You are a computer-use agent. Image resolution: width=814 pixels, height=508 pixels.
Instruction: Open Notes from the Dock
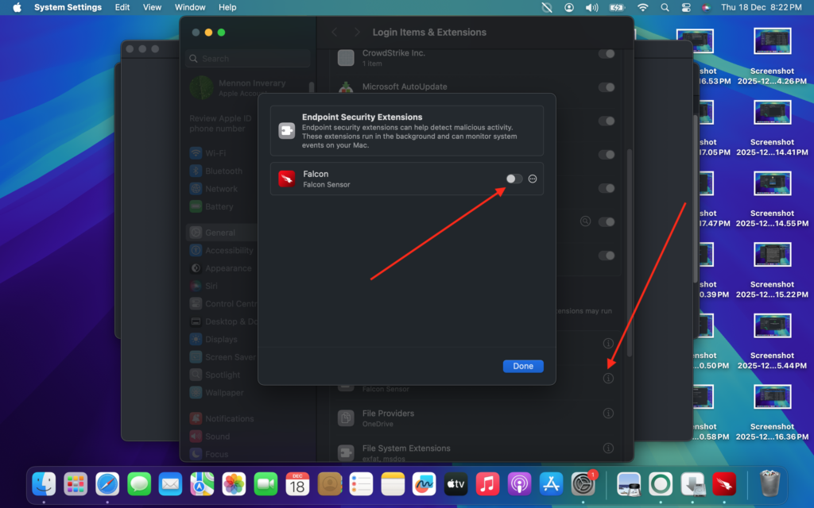[x=393, y=484]
